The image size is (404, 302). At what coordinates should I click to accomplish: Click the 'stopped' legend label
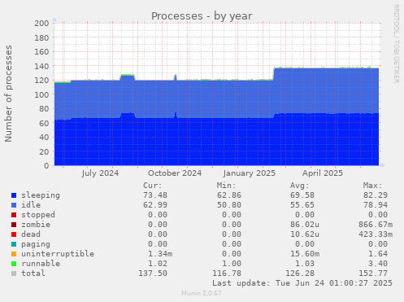[38, 215]
